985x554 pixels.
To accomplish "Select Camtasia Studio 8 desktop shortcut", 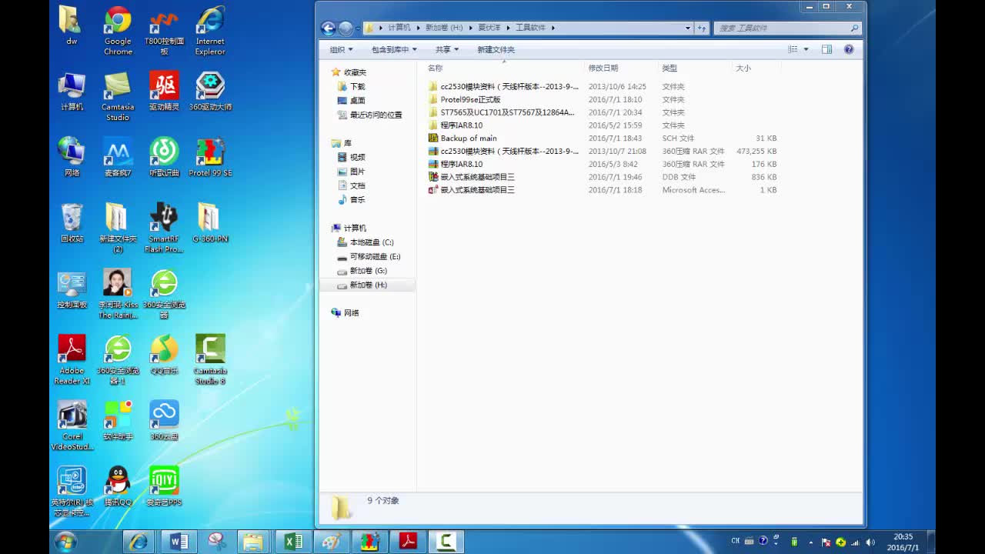I will pos(210,360).
